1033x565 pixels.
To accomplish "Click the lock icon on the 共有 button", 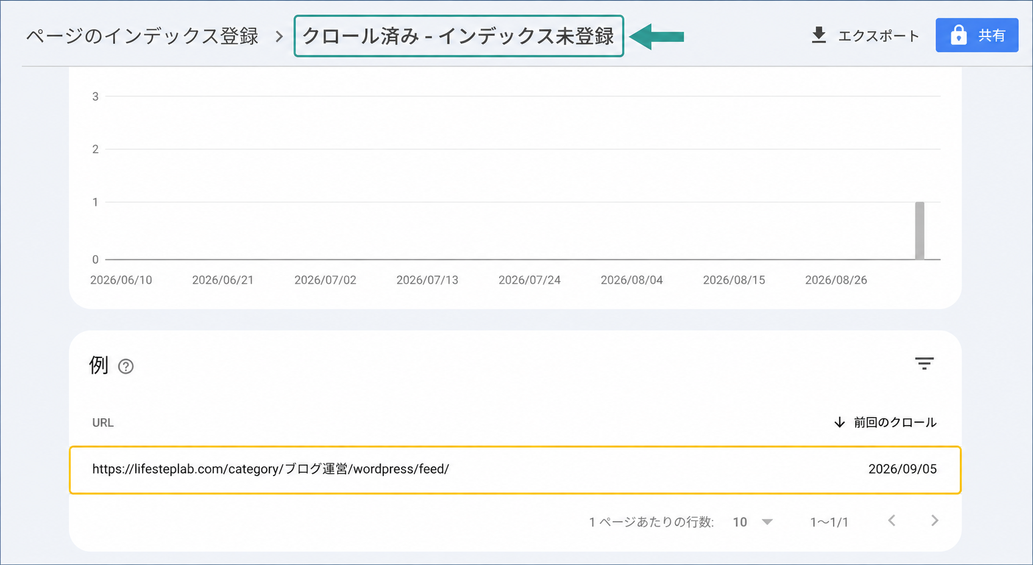I will (959, 35).
